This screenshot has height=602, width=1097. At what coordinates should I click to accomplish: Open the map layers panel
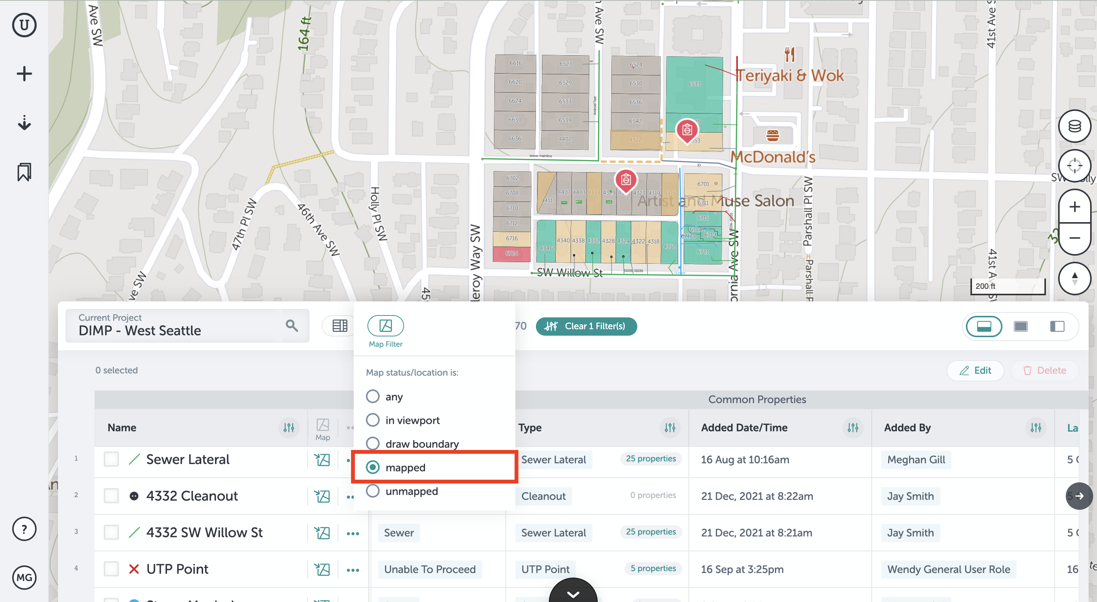1074,126
